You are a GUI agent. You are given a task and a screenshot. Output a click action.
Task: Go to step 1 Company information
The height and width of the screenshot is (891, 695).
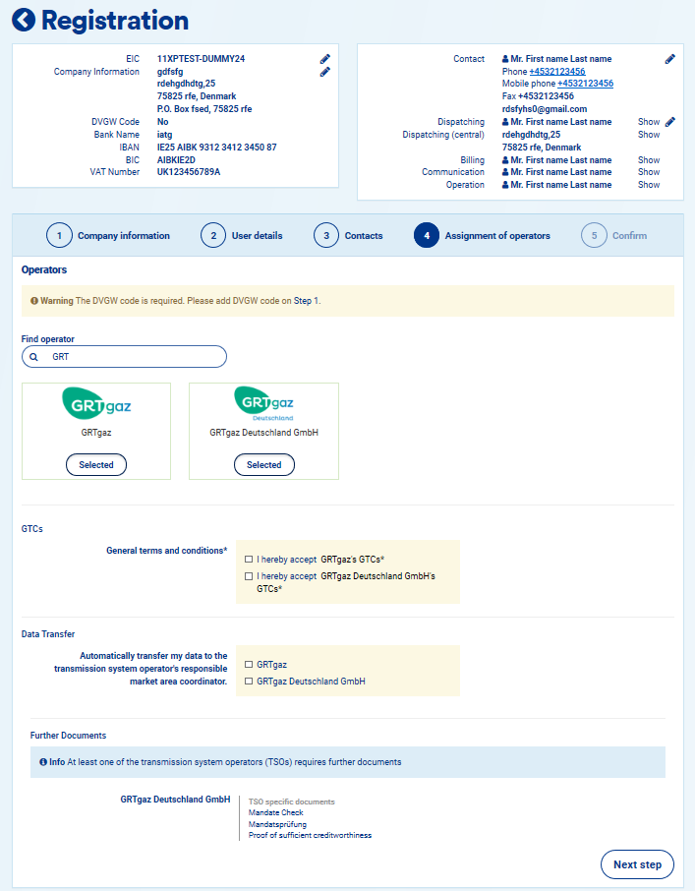[108, 235]
